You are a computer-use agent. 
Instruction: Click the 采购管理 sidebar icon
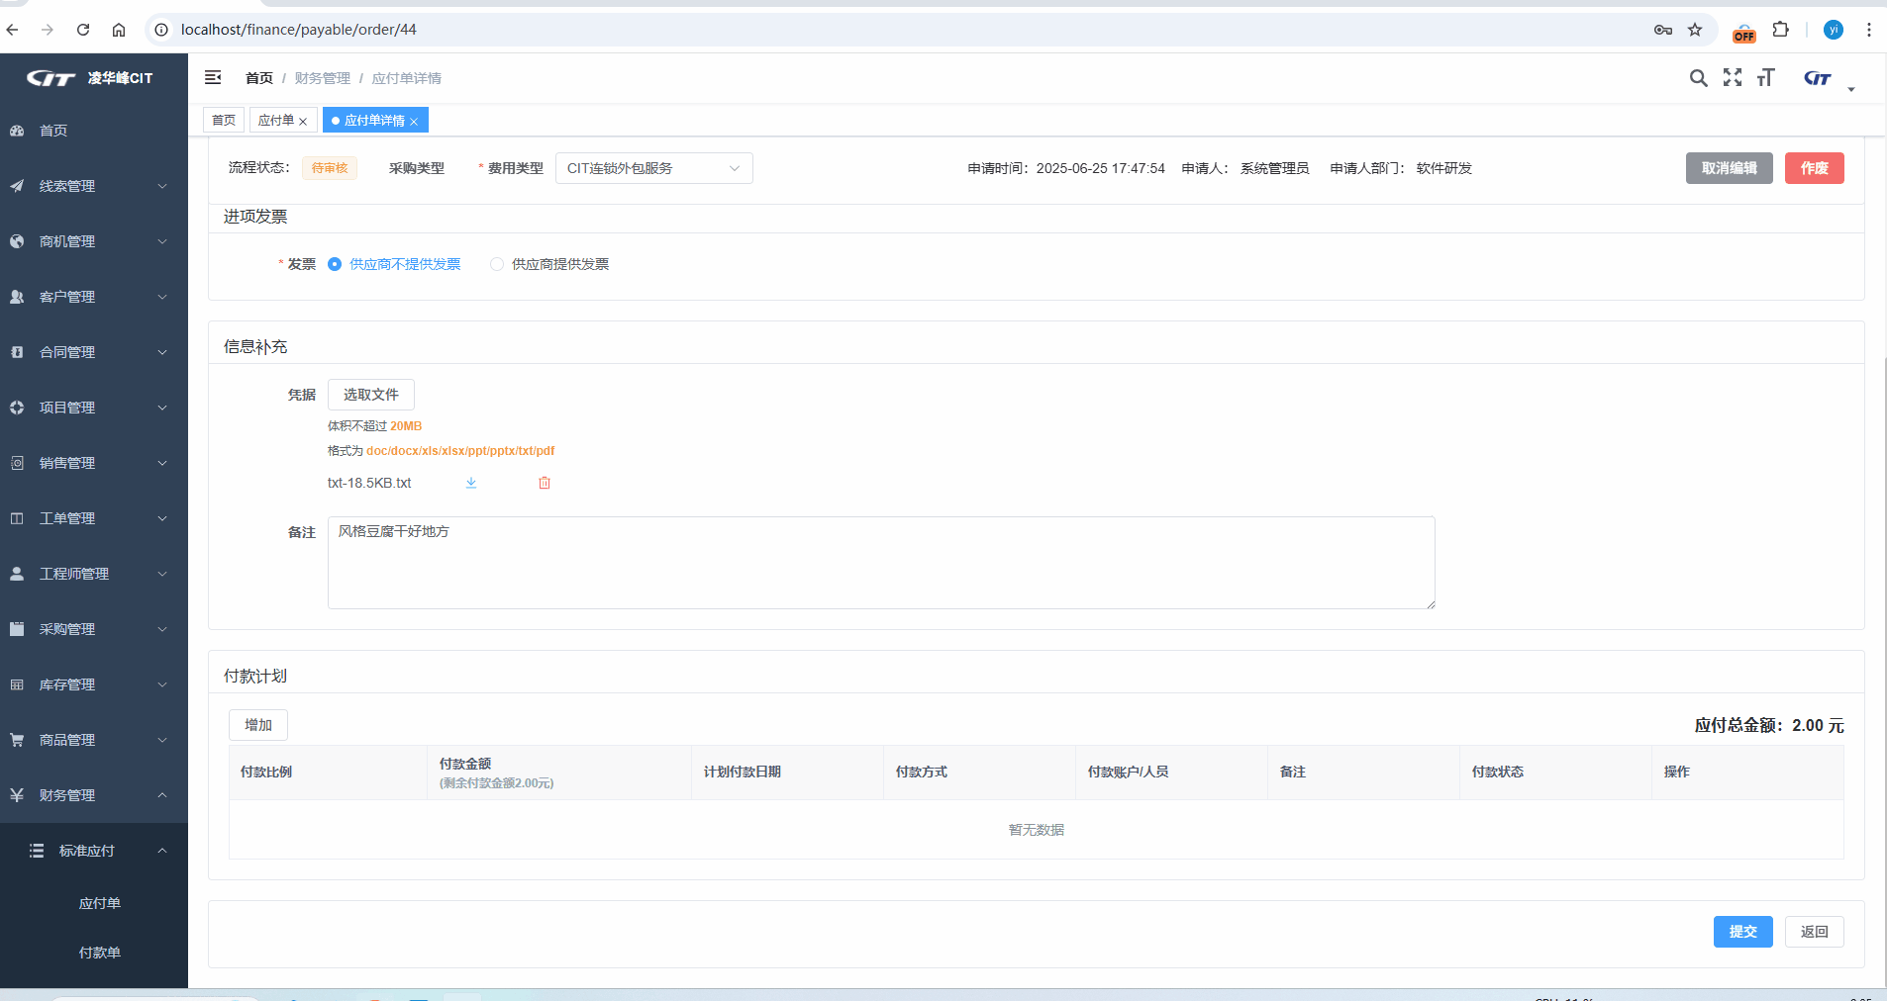coord(17,629)
